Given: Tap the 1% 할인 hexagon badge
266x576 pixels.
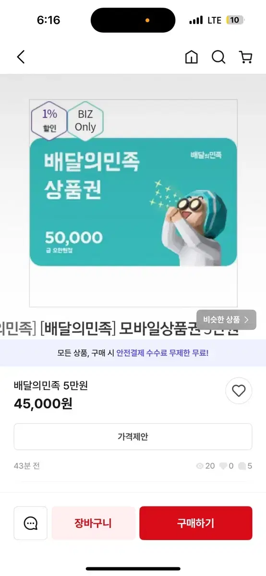Looking at the screenshot, I should (49, 120).
